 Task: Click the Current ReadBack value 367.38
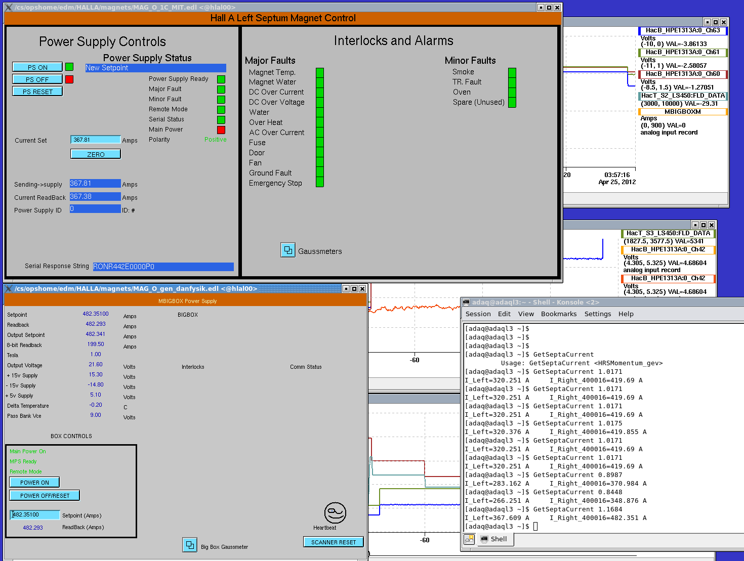(95, 197)
